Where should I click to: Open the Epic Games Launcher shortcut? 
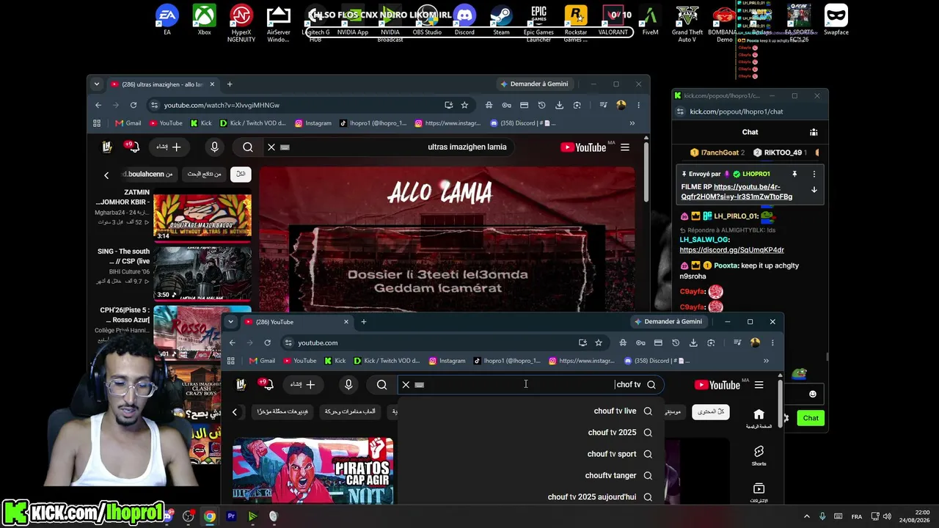click(x=538, y=23)
